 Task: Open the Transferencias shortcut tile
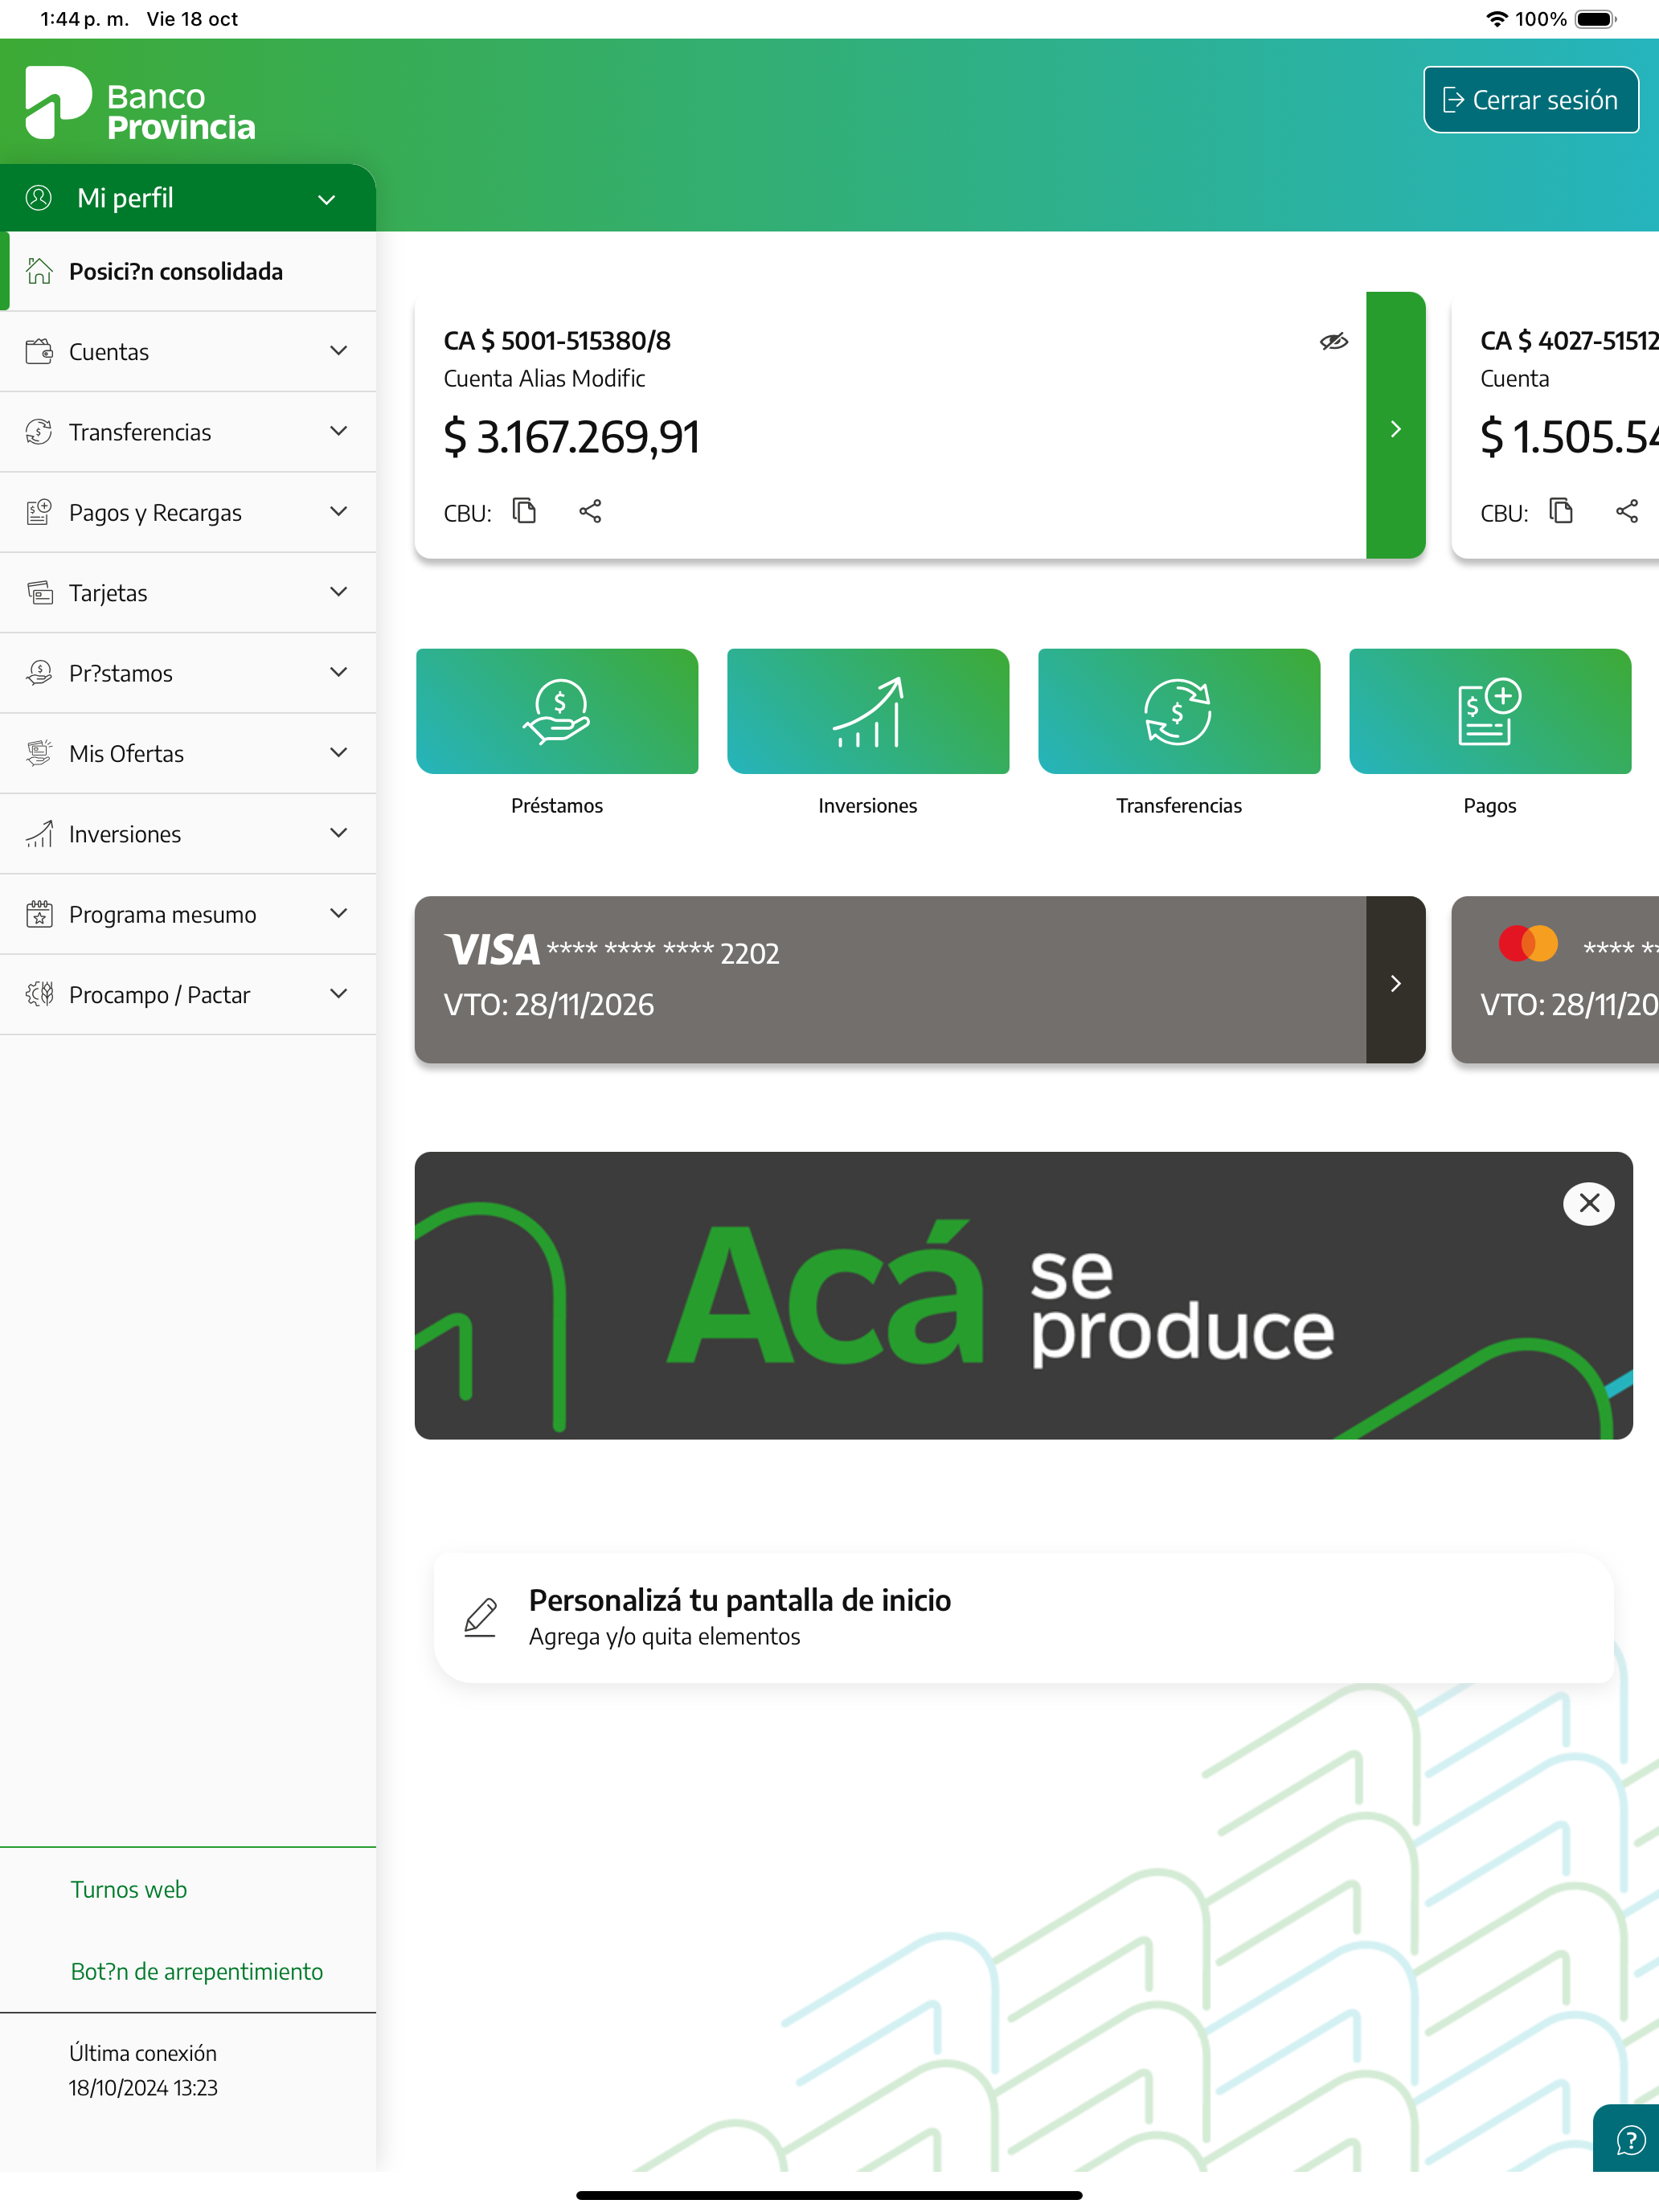1179,711
